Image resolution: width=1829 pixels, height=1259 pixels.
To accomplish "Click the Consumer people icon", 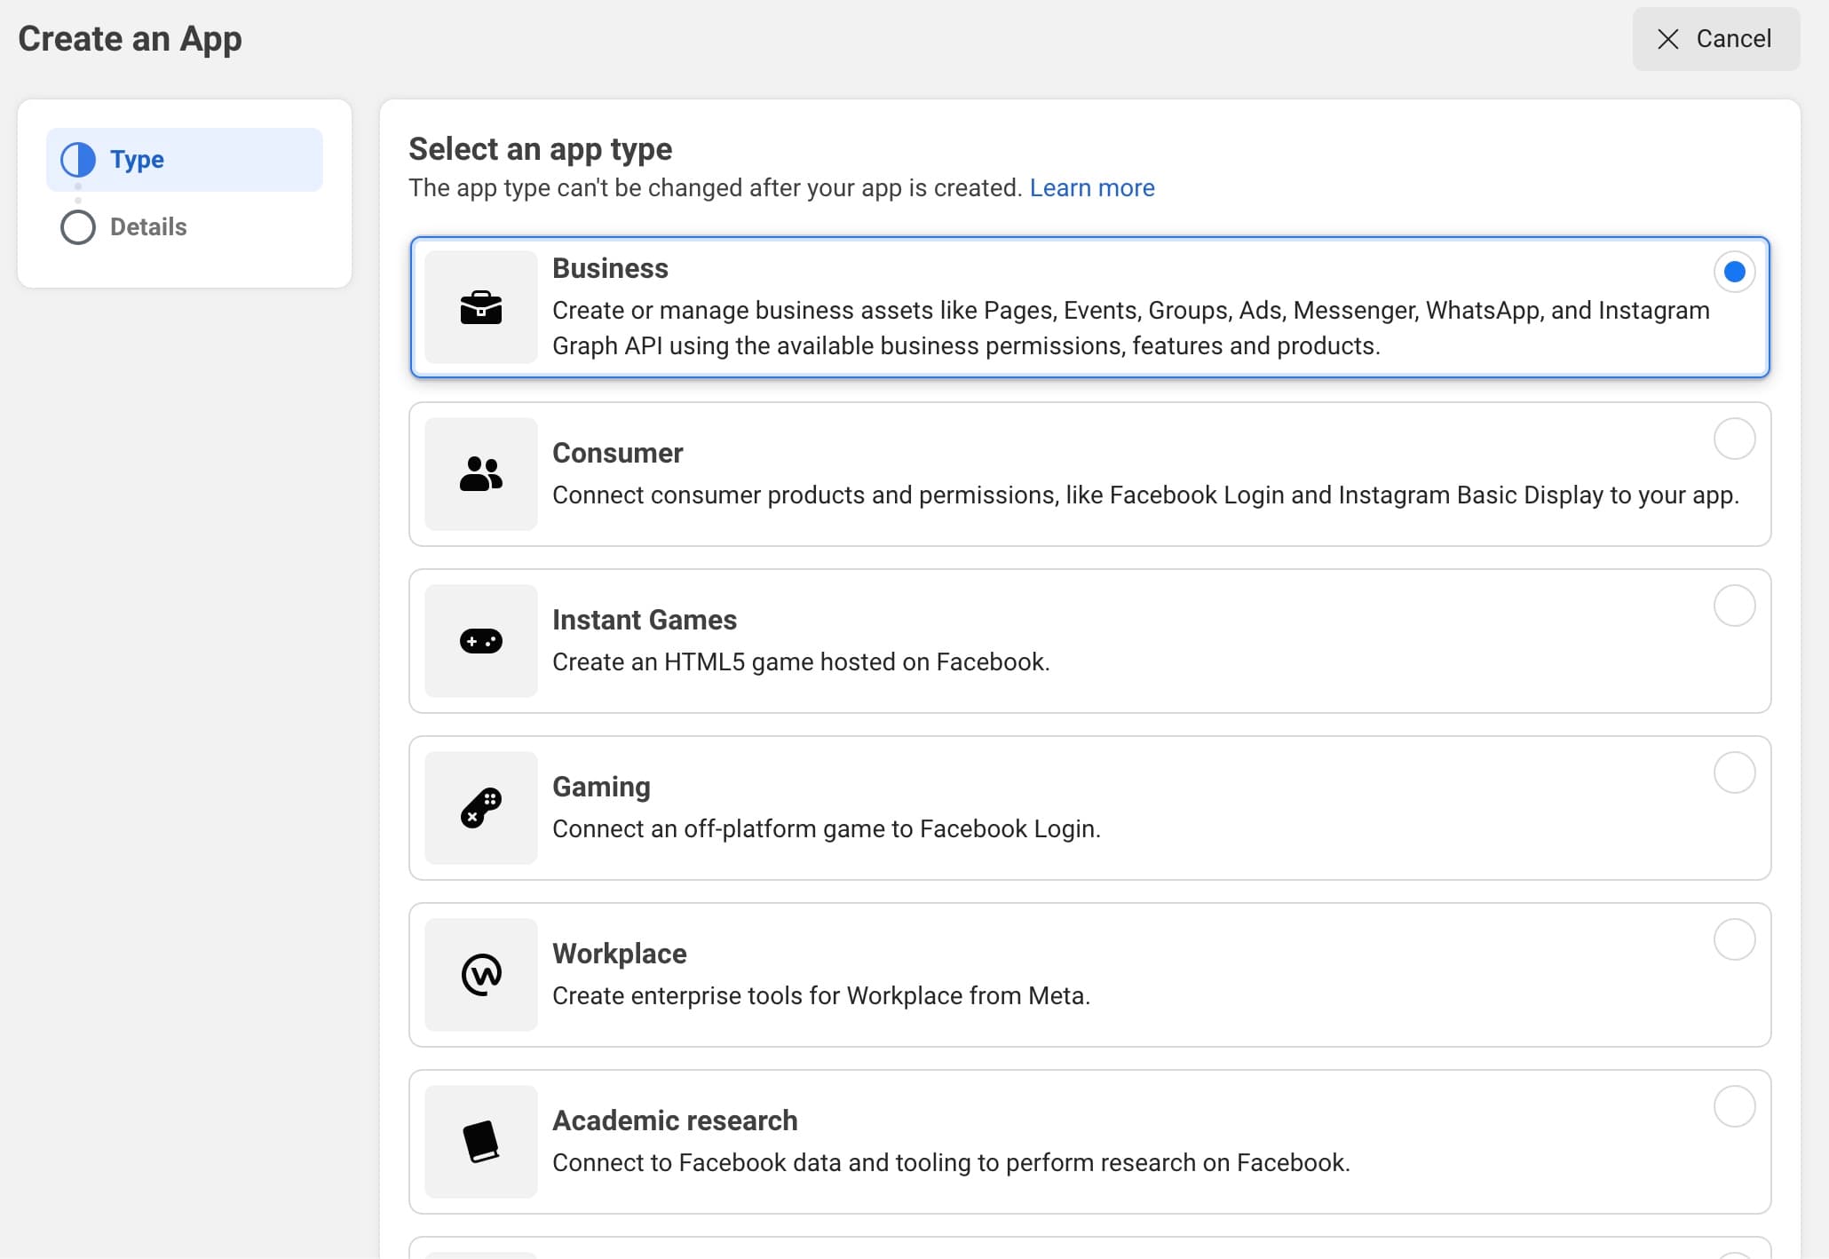I will tap(481, 474).
